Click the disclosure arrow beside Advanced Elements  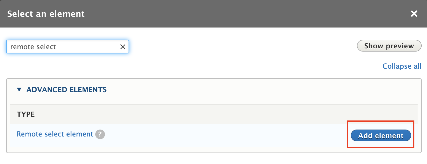pyautogui.click(x=19, y=90)
